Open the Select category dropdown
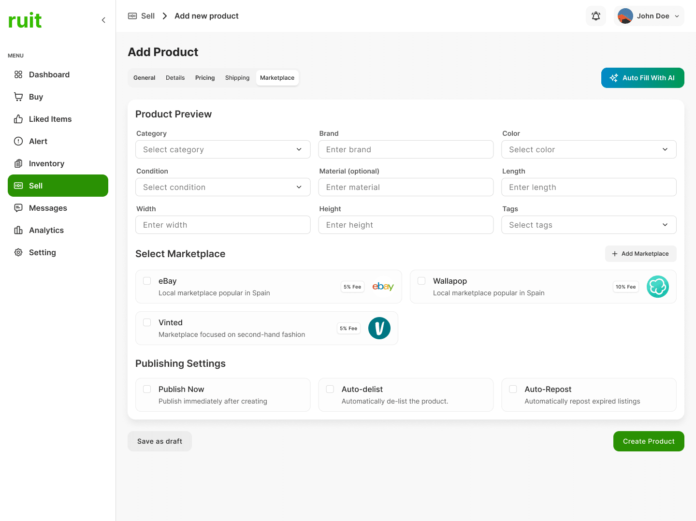The image size is (696, 521). pos(223,149)
